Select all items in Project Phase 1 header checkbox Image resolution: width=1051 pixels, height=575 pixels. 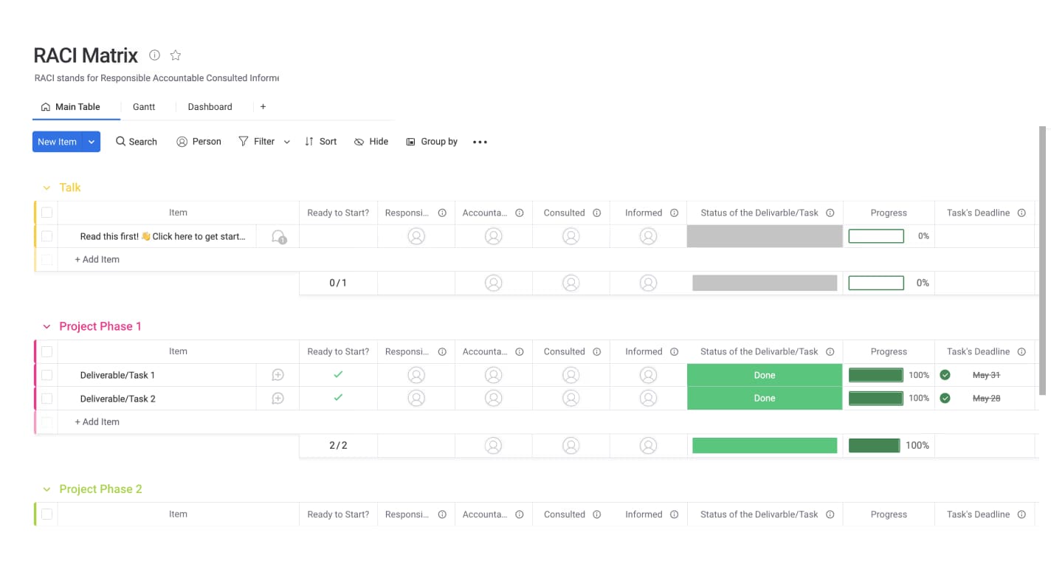click(x=46, y=351)
